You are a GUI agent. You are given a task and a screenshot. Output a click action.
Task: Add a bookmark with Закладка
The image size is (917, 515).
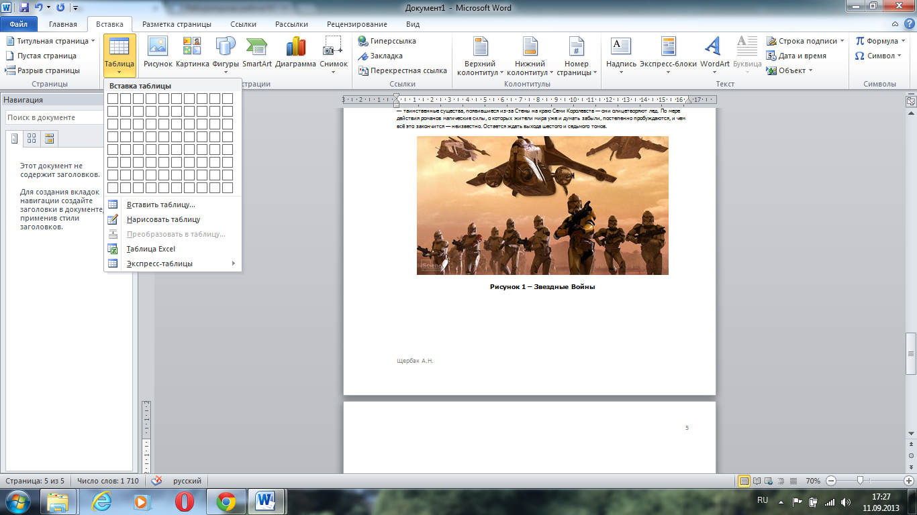(381, 56)
